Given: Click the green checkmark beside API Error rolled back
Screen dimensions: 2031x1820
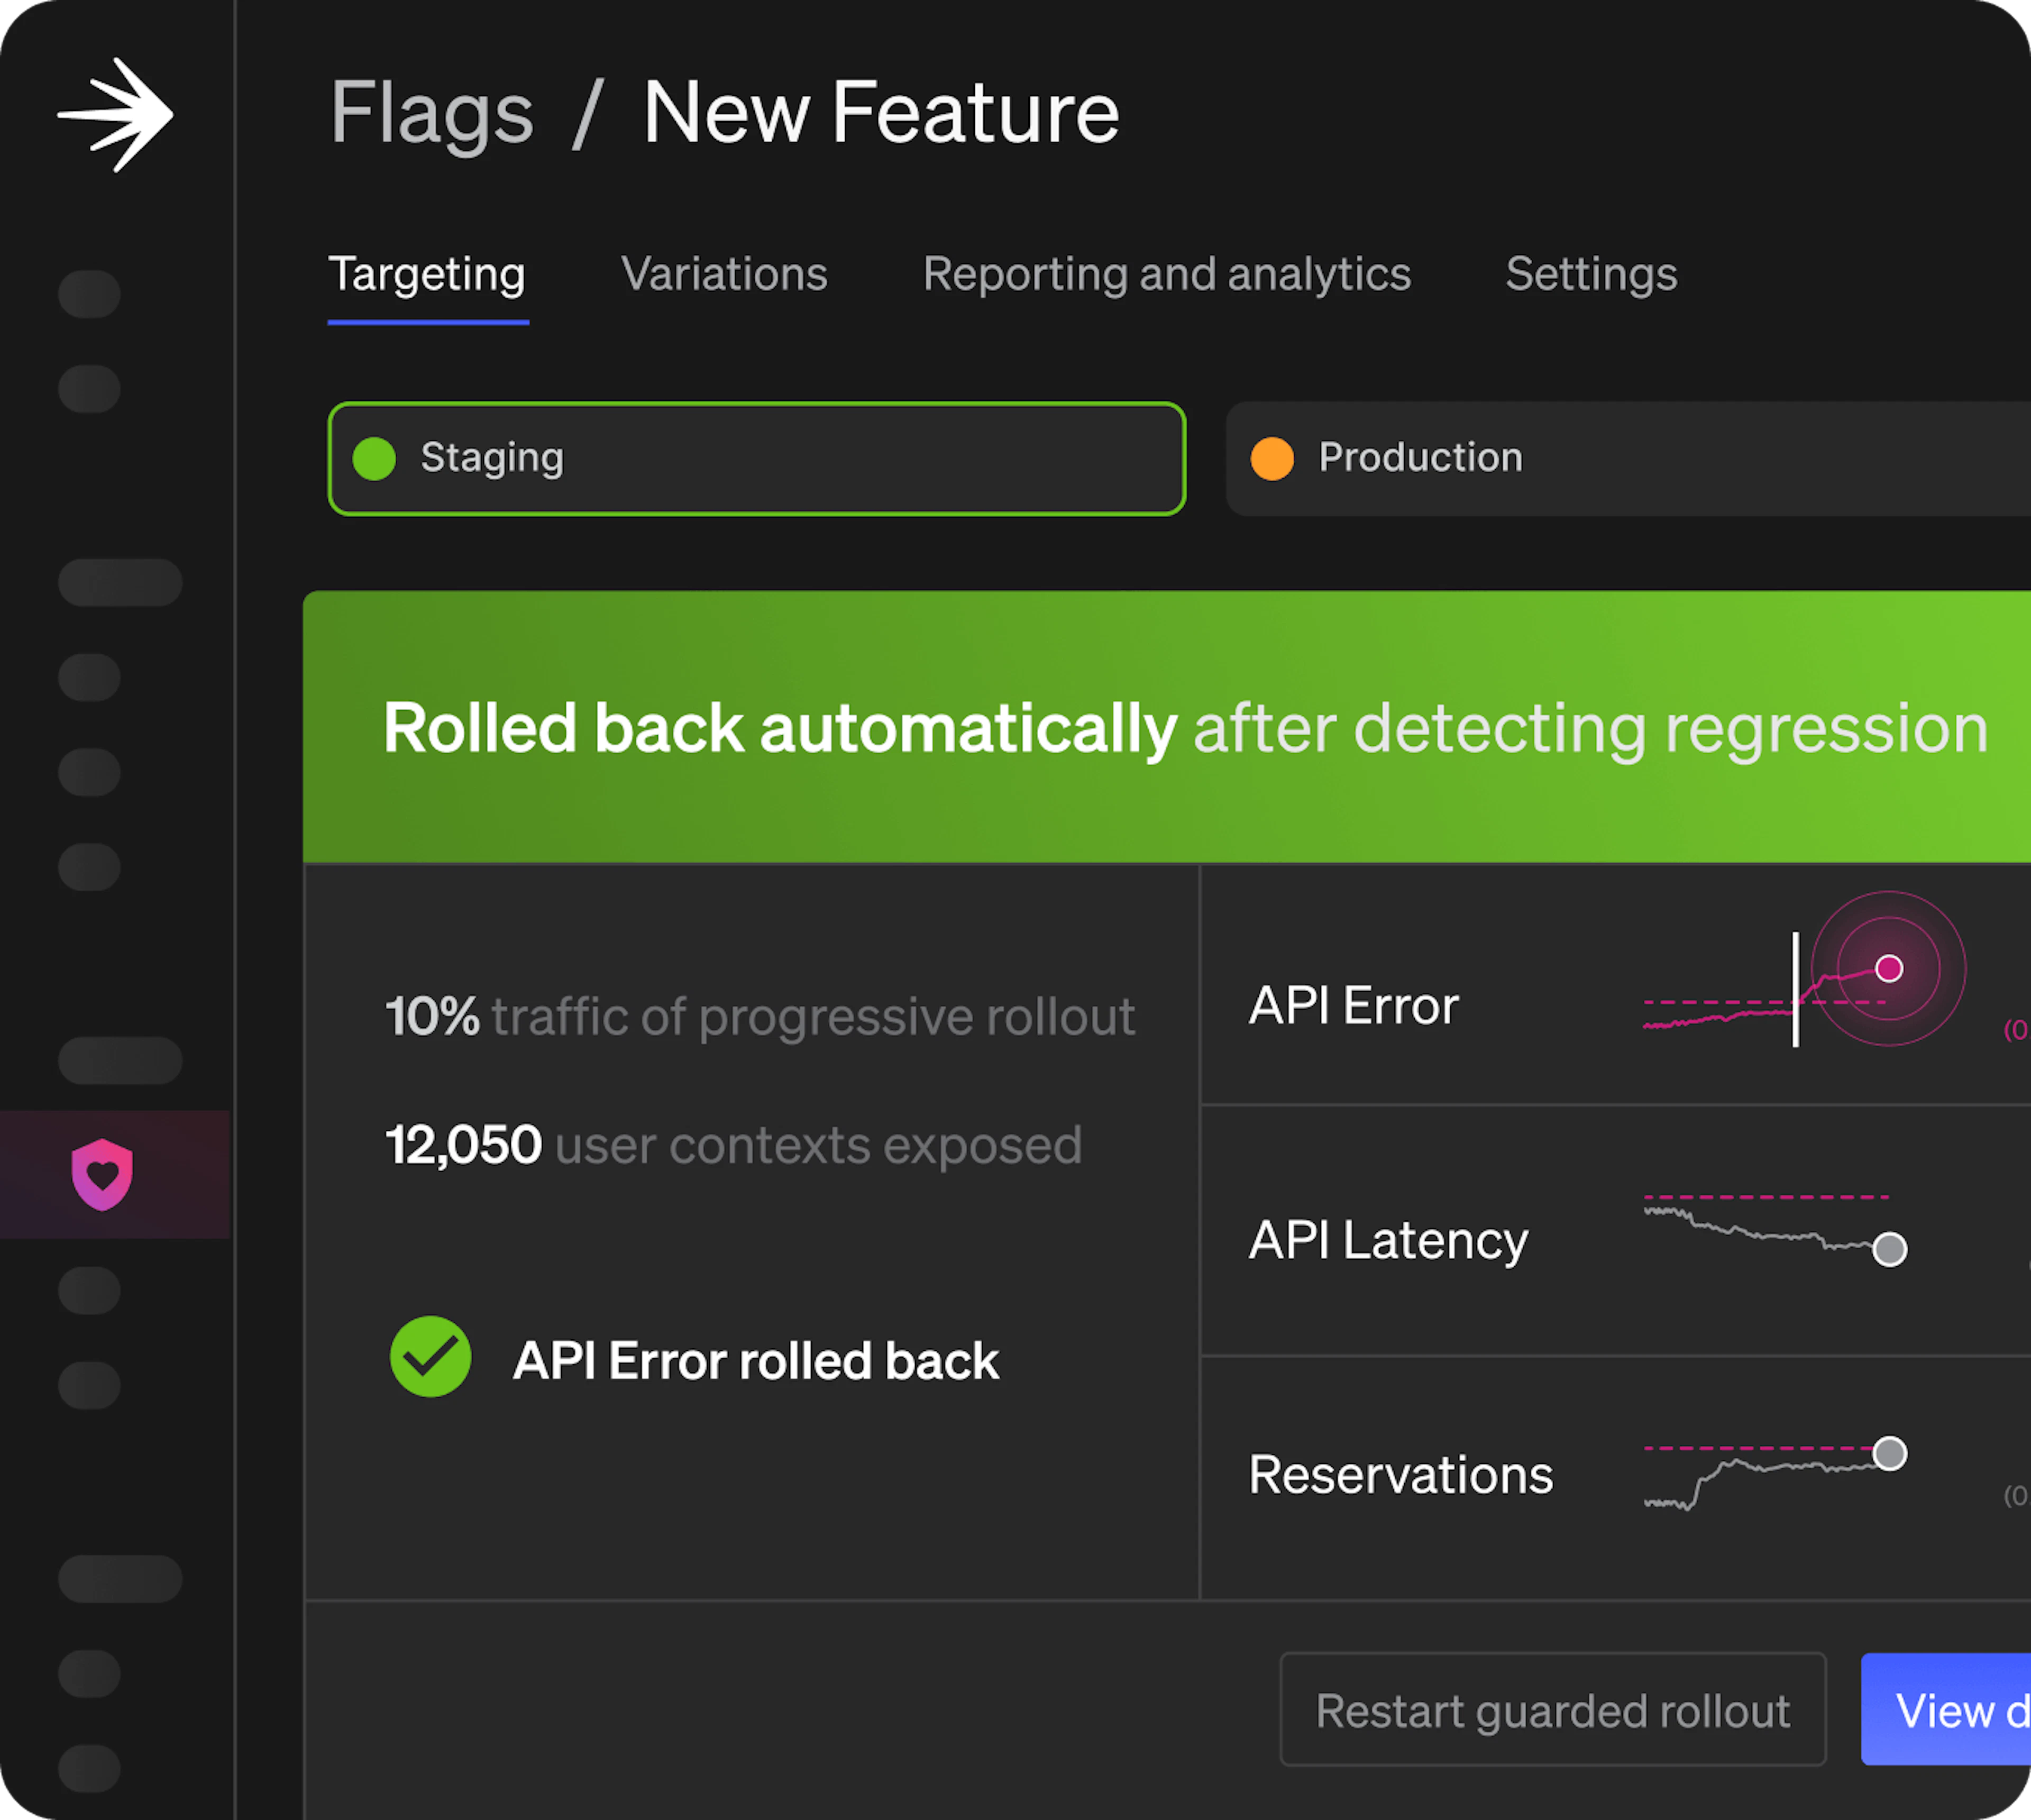Looking at the screenshot, I should pyautogui.click(x=430, y=1357).
